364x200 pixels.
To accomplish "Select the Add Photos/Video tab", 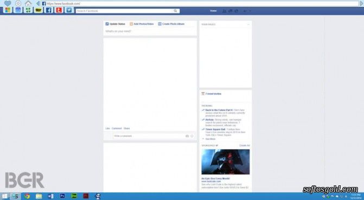I will click(142, 24).
